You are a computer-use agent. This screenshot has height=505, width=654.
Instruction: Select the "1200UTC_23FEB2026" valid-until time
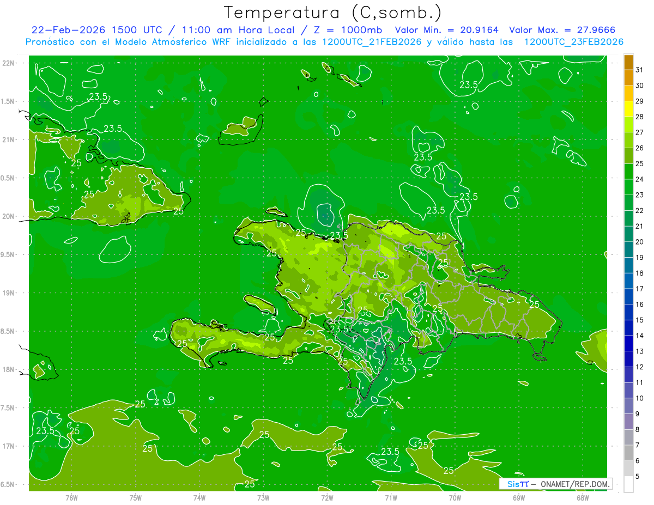tap(573, 42)
